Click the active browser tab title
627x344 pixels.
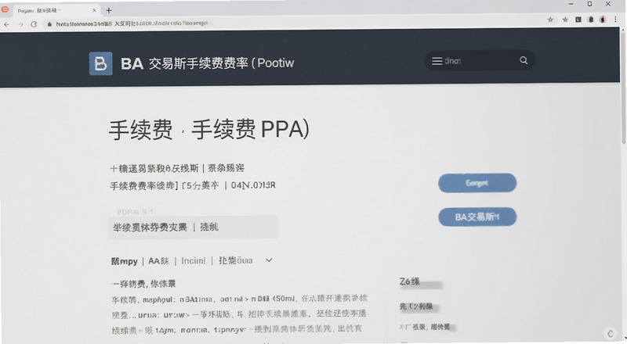point(39,11)
